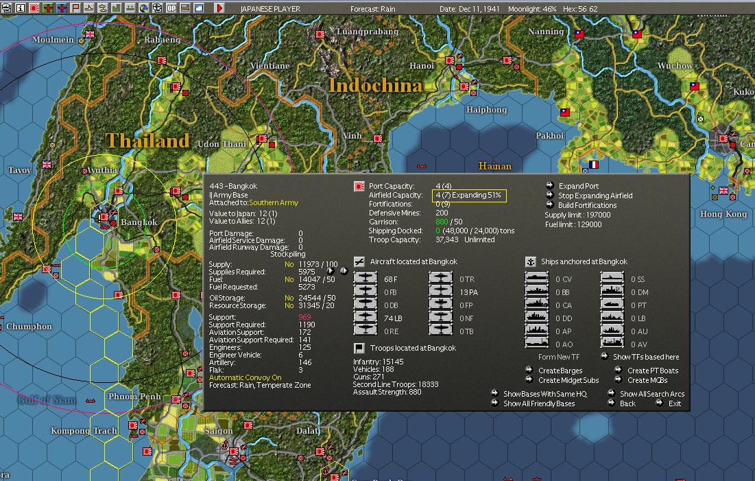Click the double yellow ships toolbar icon
Image resolution: width=755 pixels, height=481 pixels.
pos(103,8)
